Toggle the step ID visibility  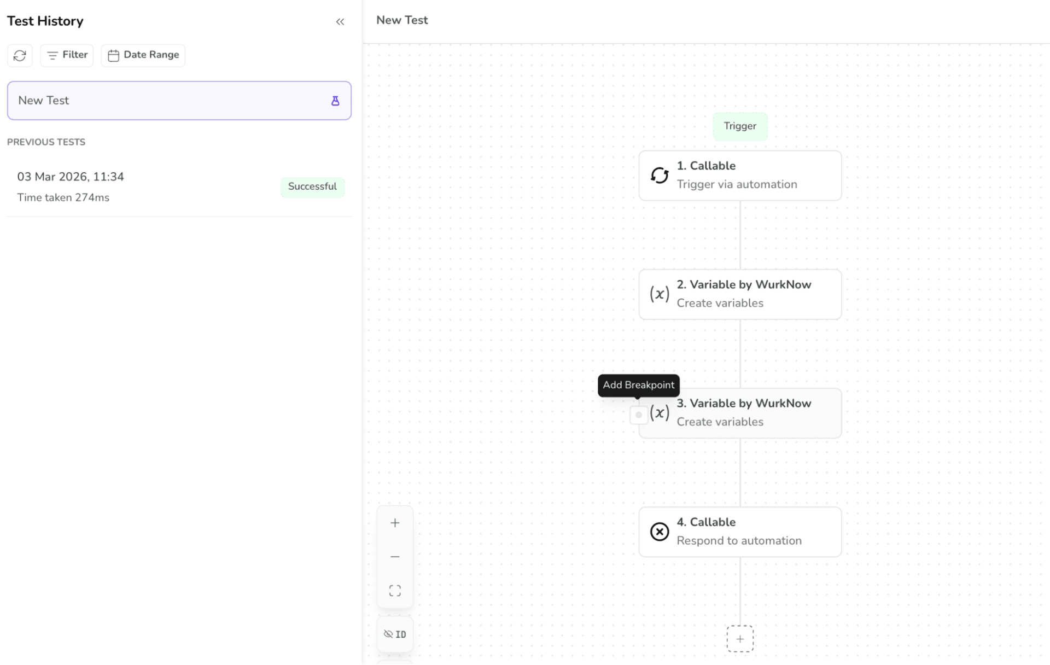(x=395, y=634)
